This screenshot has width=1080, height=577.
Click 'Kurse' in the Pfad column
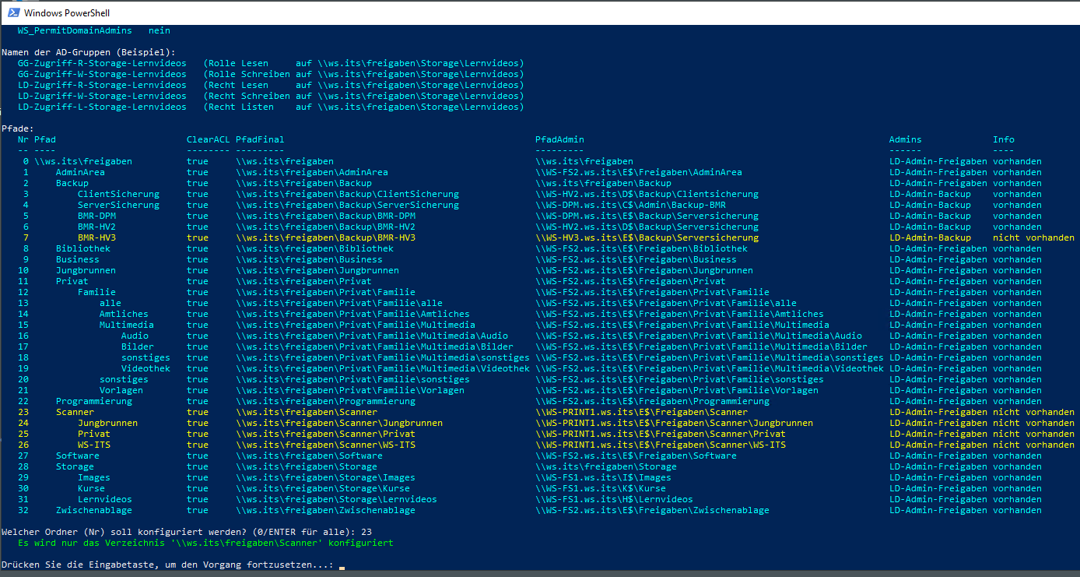(91, 488)
